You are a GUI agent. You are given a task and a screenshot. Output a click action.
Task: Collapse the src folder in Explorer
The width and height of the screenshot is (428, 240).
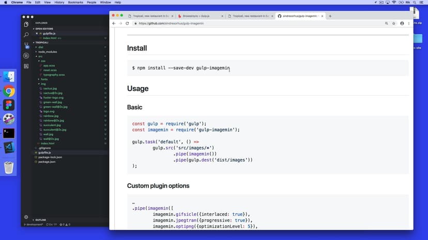point(40,56)
